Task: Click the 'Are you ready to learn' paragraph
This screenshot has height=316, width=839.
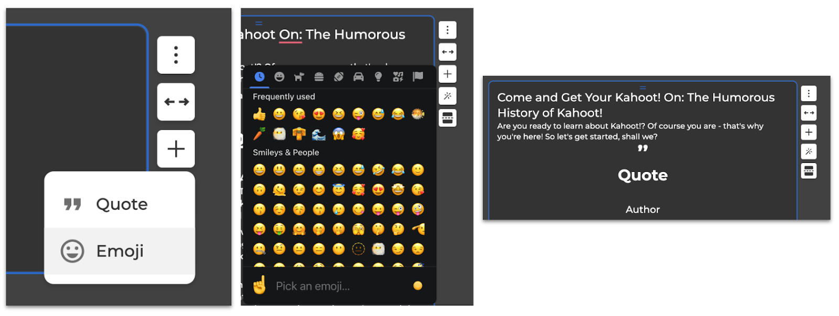Action: [x=630, y=131]
